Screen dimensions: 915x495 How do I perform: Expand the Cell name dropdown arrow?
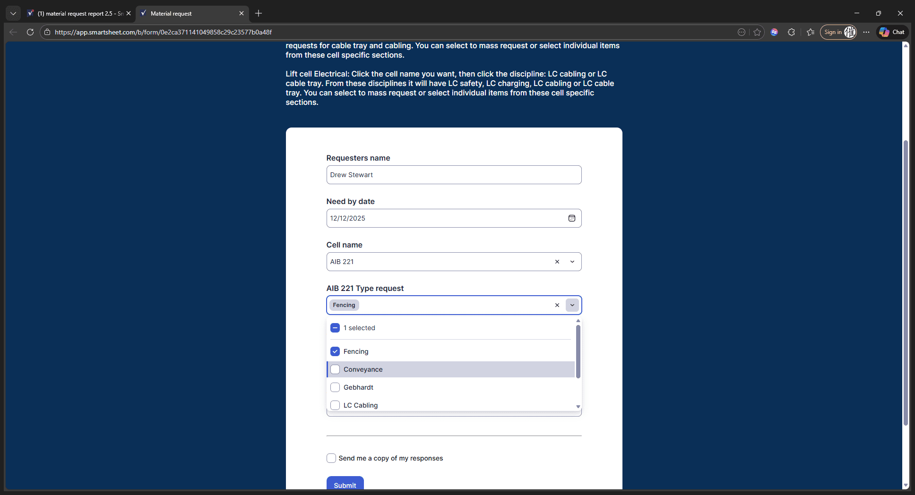click(x=572, y=262)
